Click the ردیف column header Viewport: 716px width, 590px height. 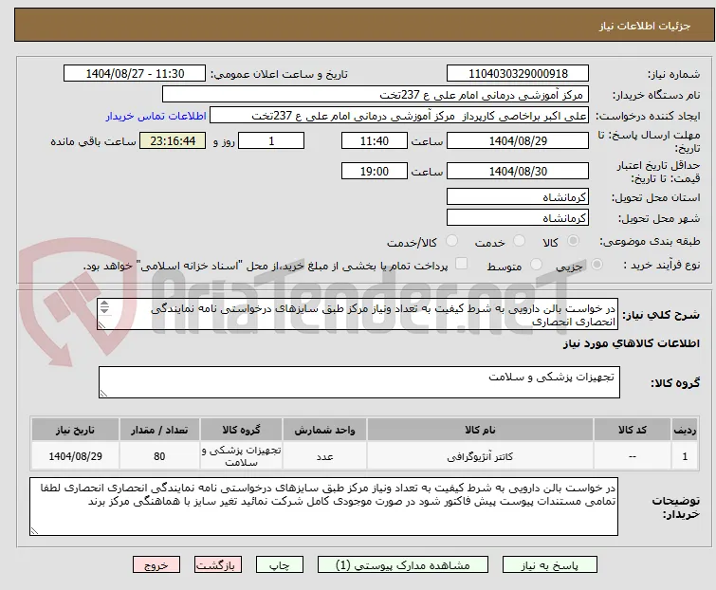(x=685, y=430)
